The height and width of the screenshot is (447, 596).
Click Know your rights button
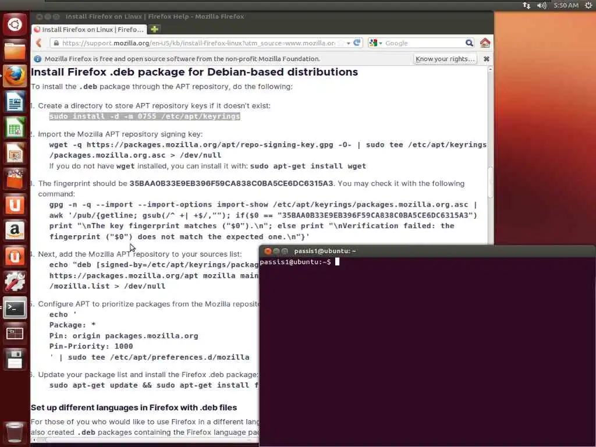click(x=445, y=59)
